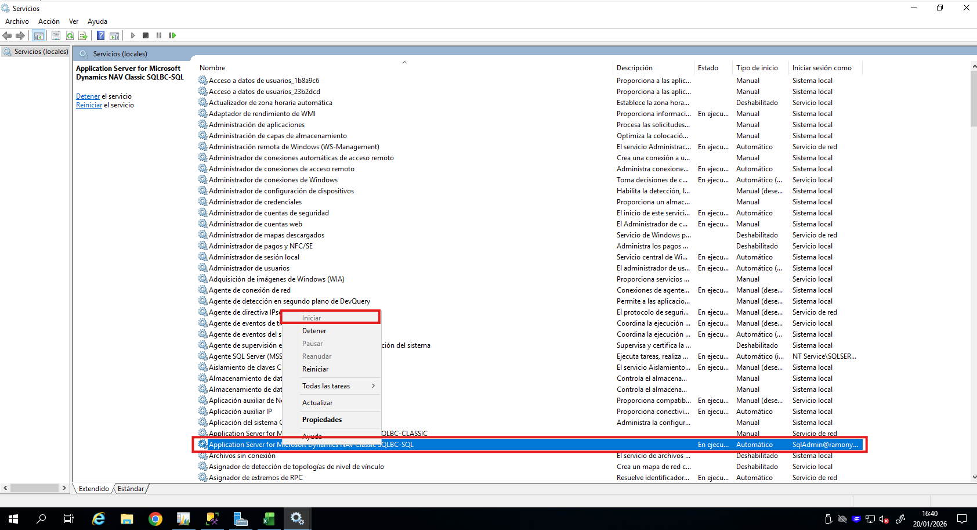This screenshot has height=530, width=977.
Task: Launch Google Chrome from the taskbar
Action: (x=155, y=519)
